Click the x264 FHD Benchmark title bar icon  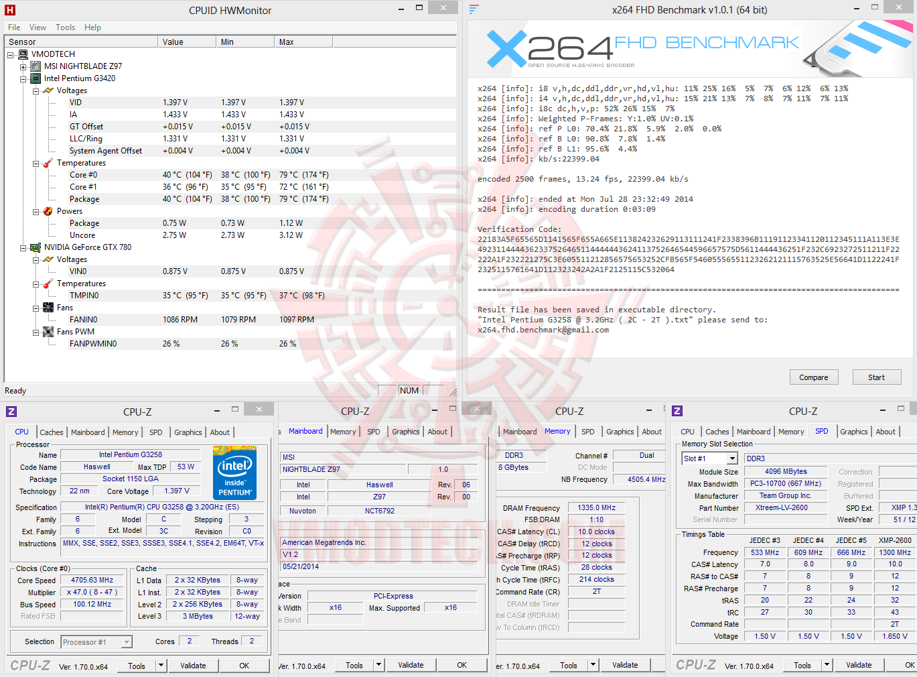click(x=474, y=9)
